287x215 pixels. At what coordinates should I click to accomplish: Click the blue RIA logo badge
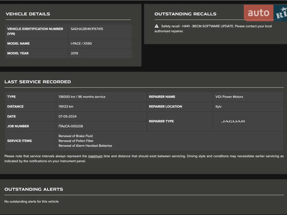[x=281, y=14]
